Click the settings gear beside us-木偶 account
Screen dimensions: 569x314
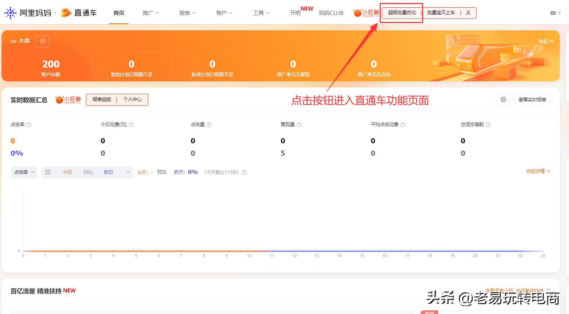42,41
